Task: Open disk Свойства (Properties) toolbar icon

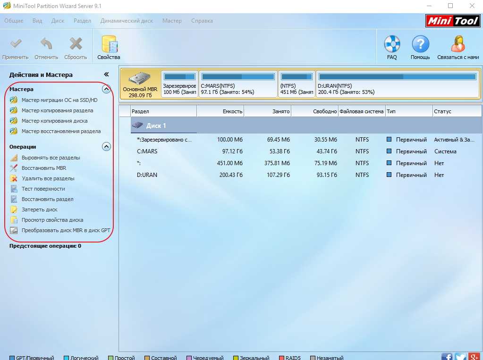Action: (x=109, y=45)
